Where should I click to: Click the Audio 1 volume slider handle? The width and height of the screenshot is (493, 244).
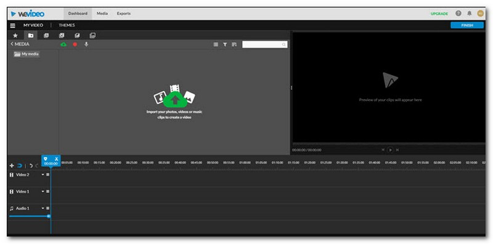click(x=49, y=216)
